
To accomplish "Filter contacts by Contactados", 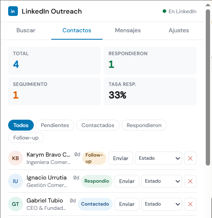I will coord(98,125).
